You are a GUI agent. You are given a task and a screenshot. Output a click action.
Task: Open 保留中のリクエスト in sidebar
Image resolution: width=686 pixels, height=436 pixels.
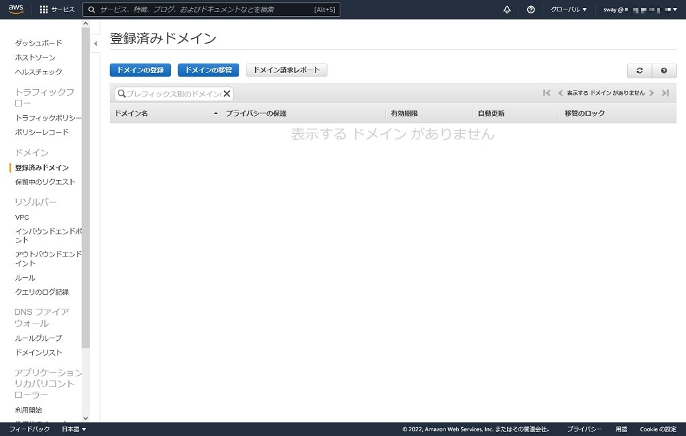[x=45, y=182]
